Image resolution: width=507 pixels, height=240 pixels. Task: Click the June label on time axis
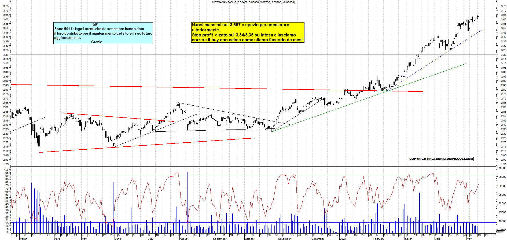(x=118, y=239)
